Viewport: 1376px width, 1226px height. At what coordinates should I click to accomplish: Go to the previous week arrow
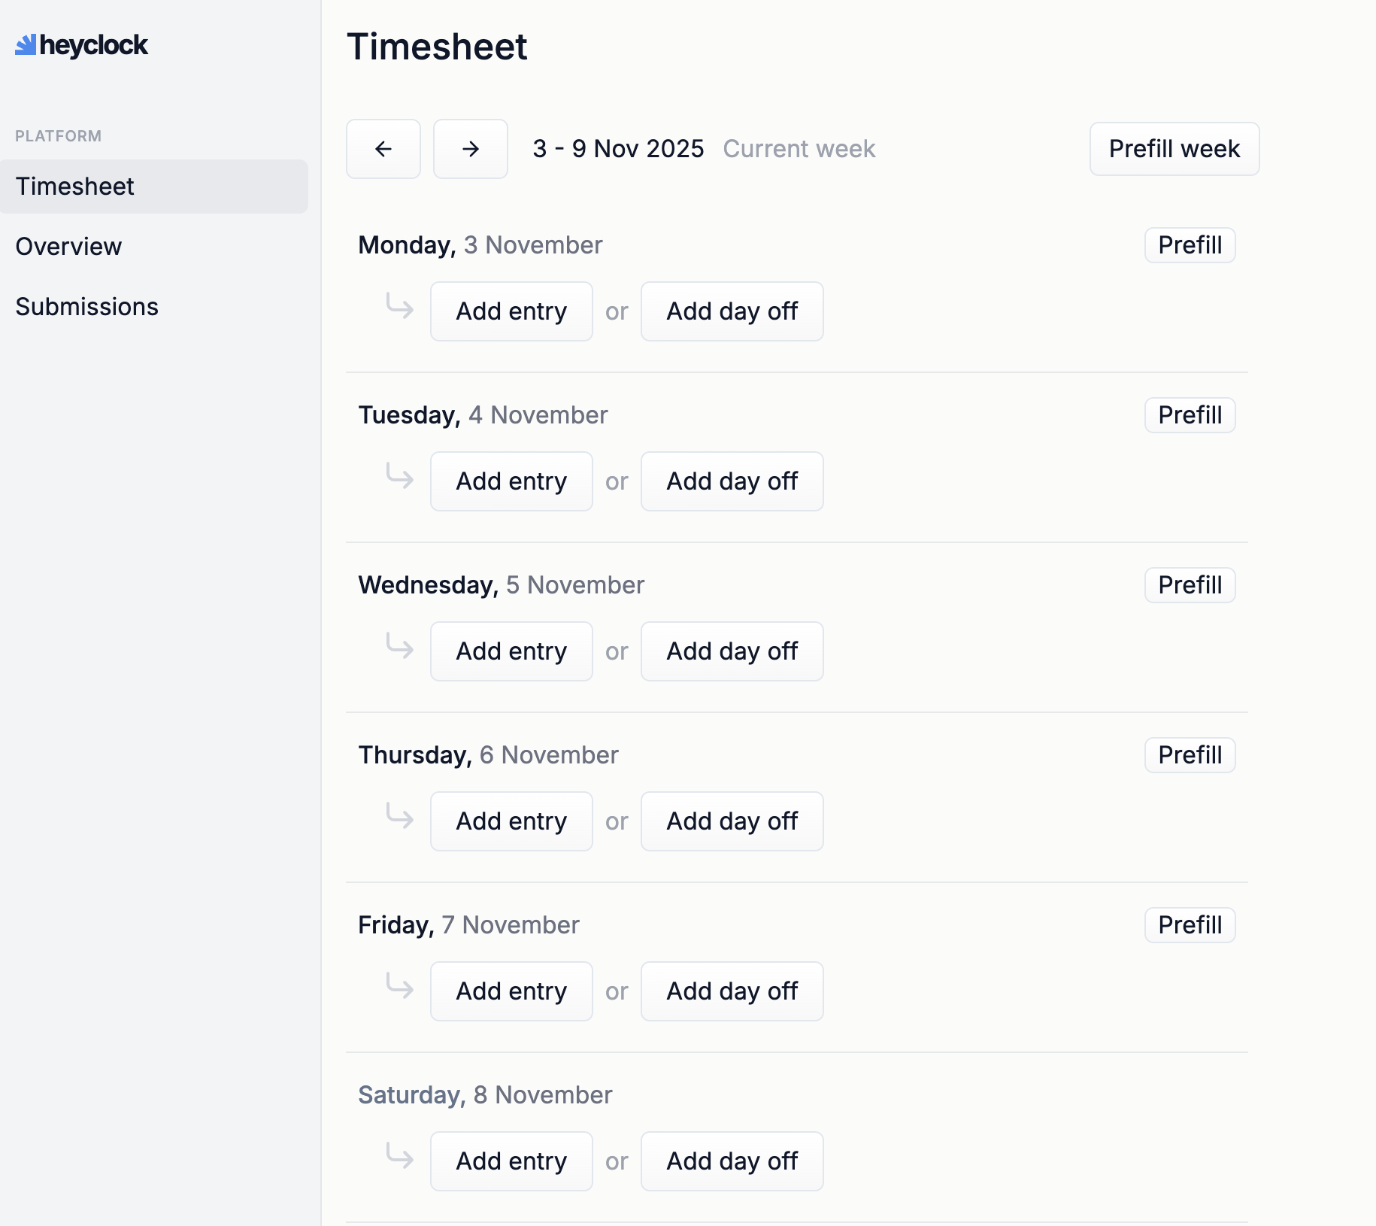[383, 149]
